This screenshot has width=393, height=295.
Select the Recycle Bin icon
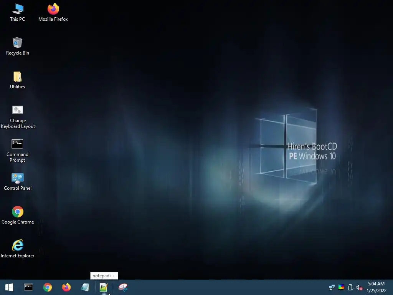pyautogui.click(x=17, y=46)
